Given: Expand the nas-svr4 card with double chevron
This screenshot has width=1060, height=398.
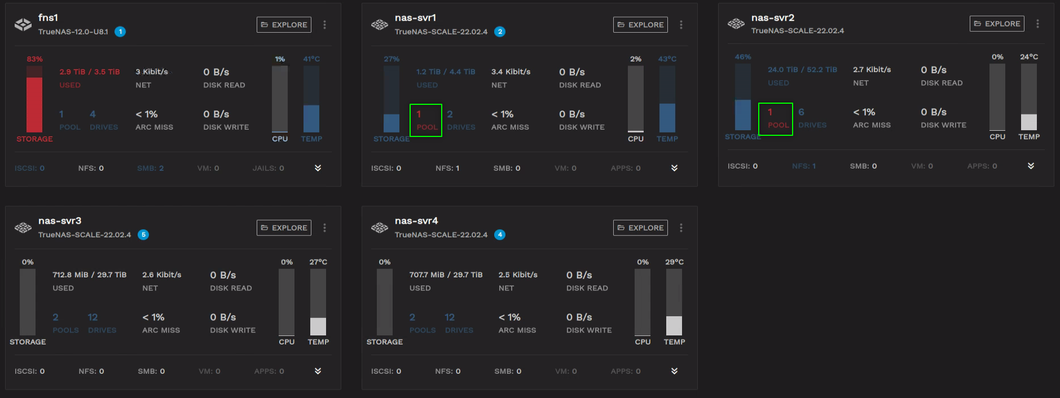Looking at the screenshot, I should point(674,371).
